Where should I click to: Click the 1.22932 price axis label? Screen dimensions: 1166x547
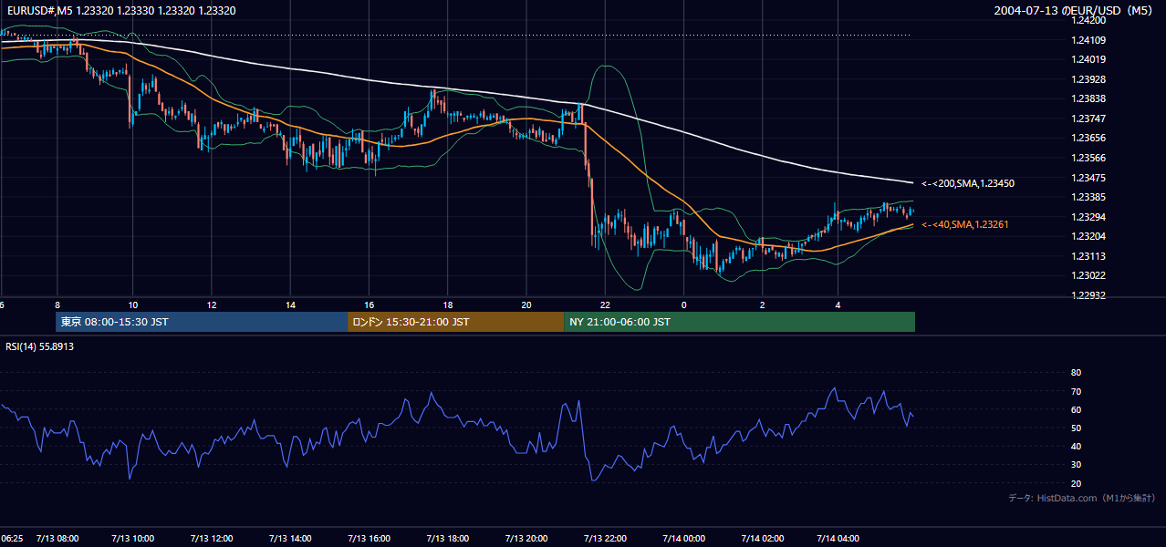(1088, 295)
